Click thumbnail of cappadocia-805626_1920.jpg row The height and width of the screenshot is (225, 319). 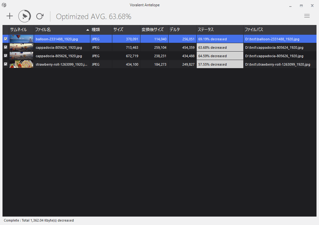(21, 56)
